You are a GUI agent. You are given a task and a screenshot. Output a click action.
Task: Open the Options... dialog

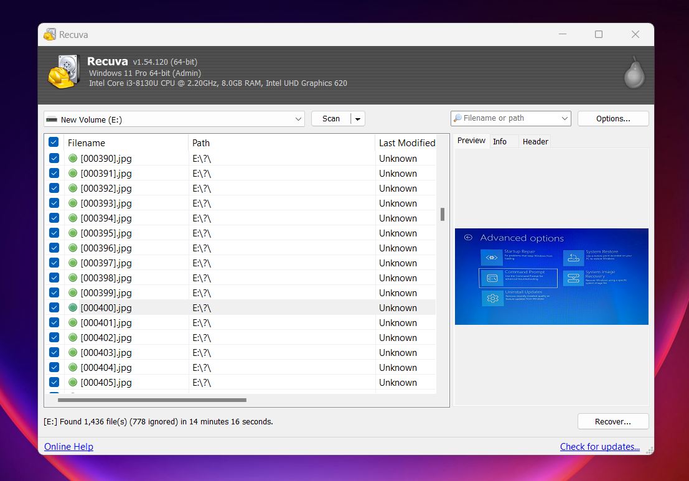[613, 119]
